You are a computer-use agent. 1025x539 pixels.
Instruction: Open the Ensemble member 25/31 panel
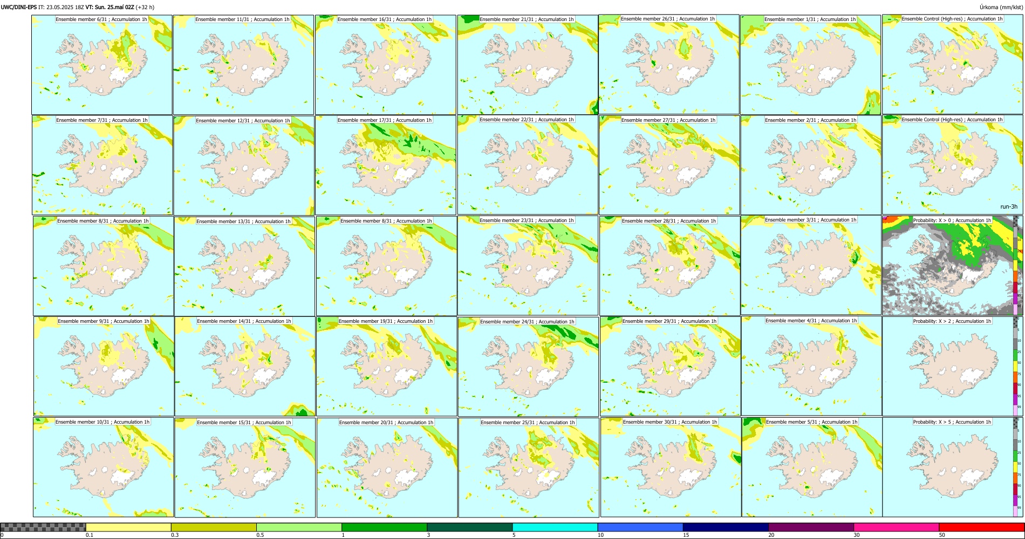pyautogui.click(x=529, y=467)
